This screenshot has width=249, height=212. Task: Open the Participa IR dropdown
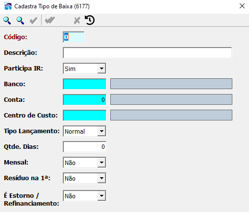click(101, 69)
